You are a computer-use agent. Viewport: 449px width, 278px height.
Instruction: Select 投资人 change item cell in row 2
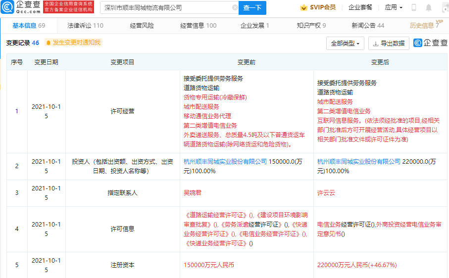pos(123,166)
